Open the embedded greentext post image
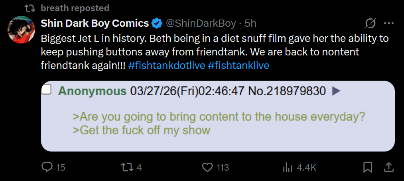This screenshot has width=404, height=181. coord(218,116)
